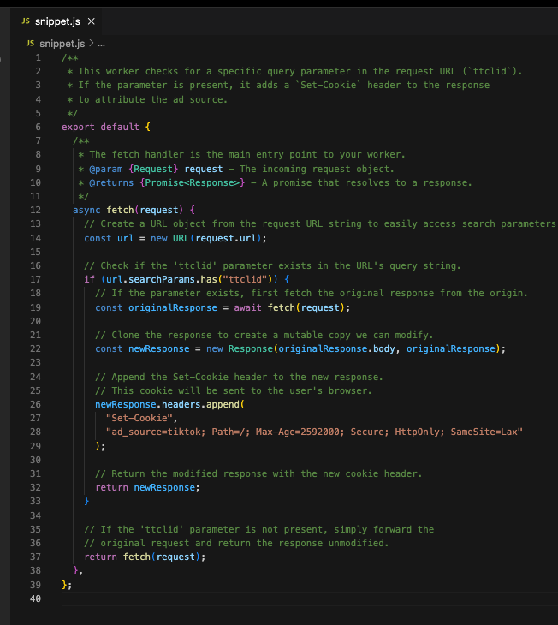Click 'const url = new URL(request.url);' line

click(175, 238)
